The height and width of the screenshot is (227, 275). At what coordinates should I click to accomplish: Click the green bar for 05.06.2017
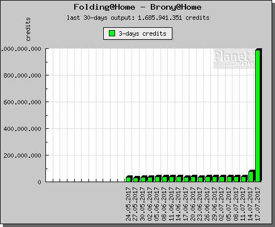click(157, 179)
